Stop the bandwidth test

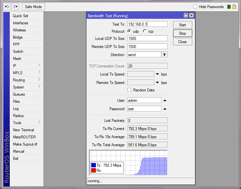(183, 33)
